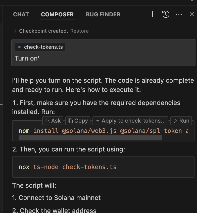
Task: Click the arrow icon beside Checkpoint created
Action: pos(15,31)
